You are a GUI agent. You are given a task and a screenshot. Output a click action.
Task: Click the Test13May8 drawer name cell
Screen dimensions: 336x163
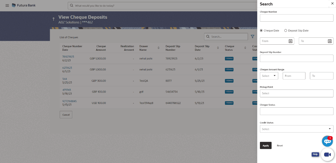tap(146, 103)
